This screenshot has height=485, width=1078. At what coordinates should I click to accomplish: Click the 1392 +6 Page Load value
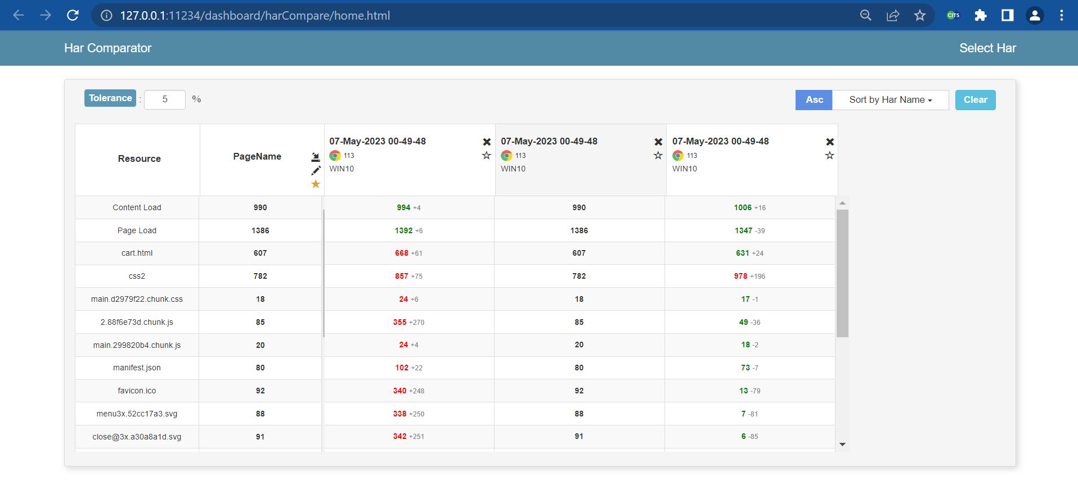pyautogui.click(x=409, y=230)
